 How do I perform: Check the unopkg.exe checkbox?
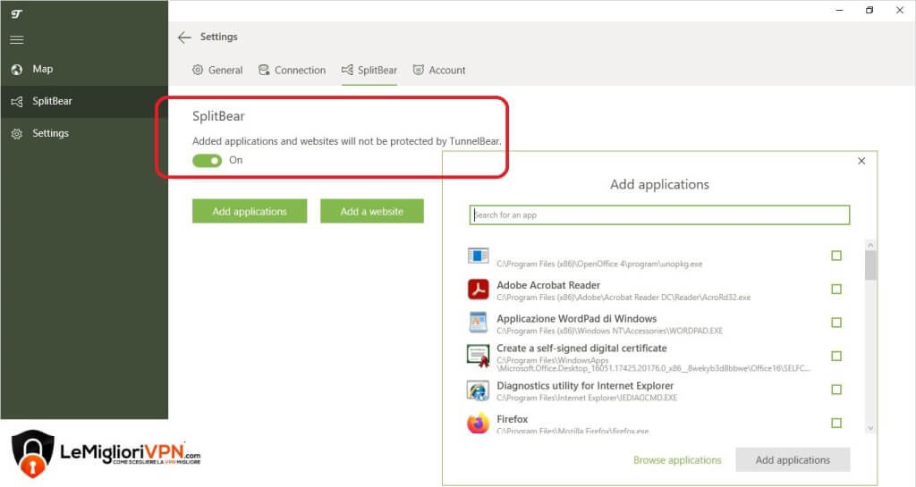click(x=836, y=256)
